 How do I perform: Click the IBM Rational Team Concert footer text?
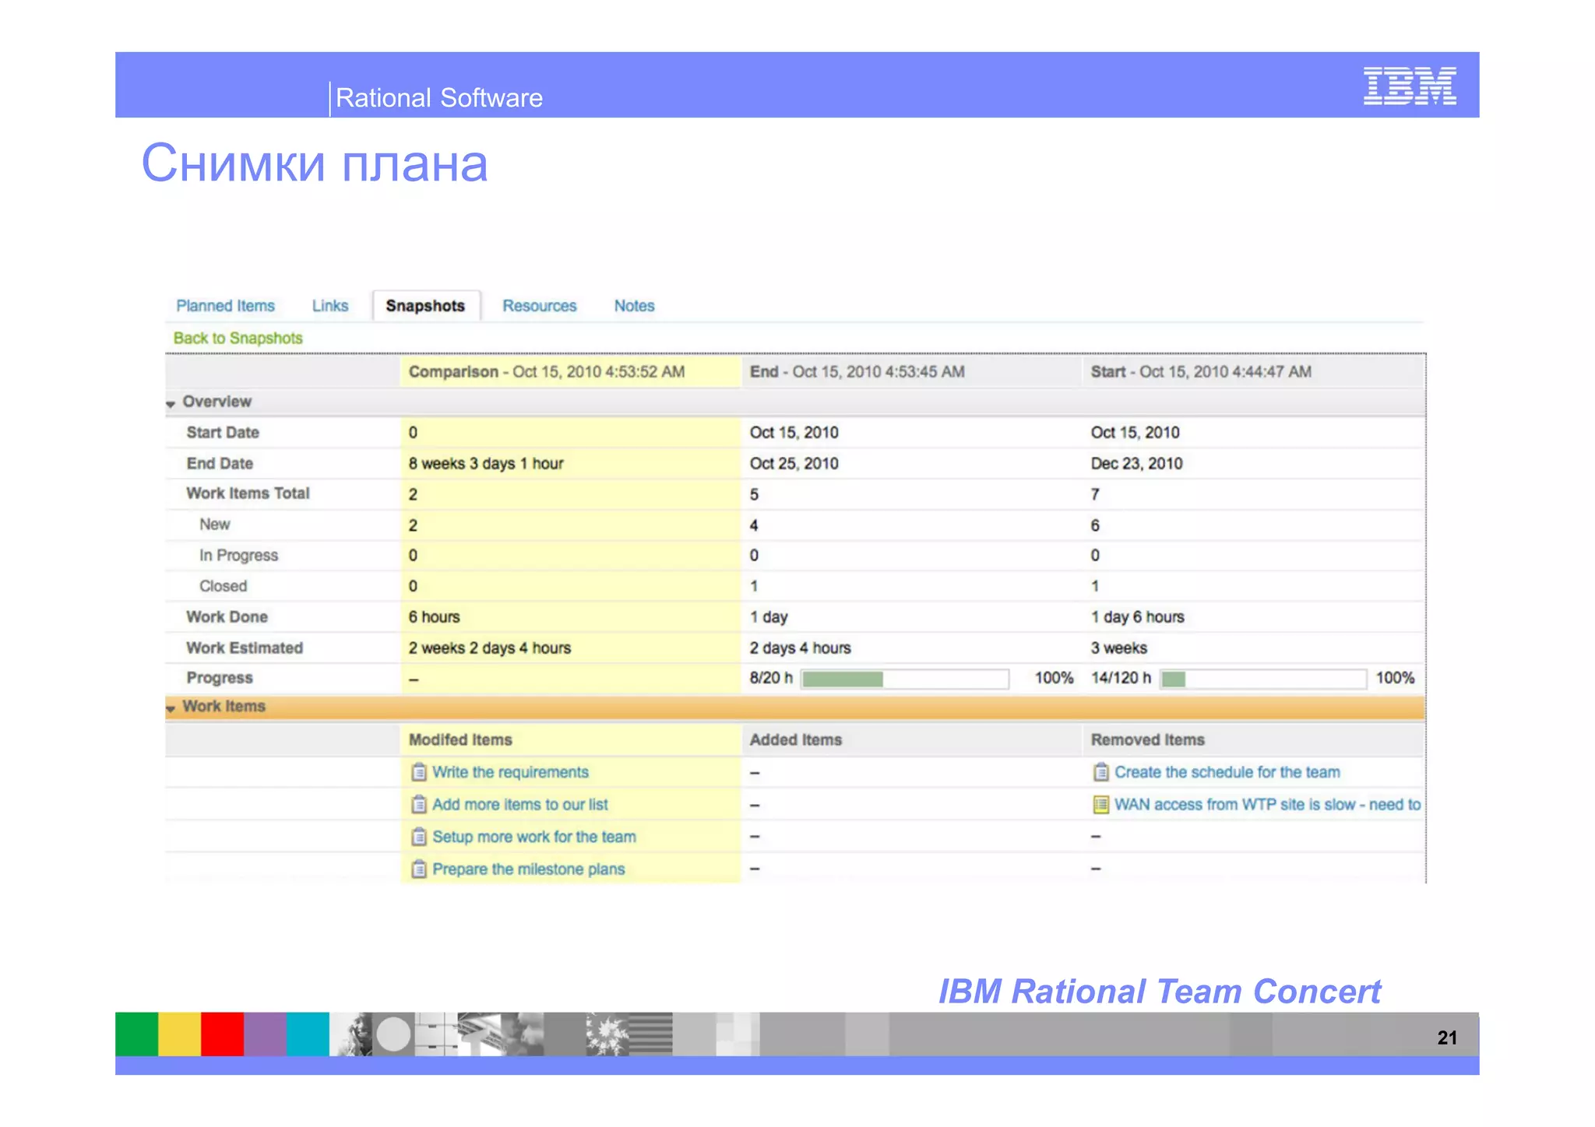point(1159,992)
